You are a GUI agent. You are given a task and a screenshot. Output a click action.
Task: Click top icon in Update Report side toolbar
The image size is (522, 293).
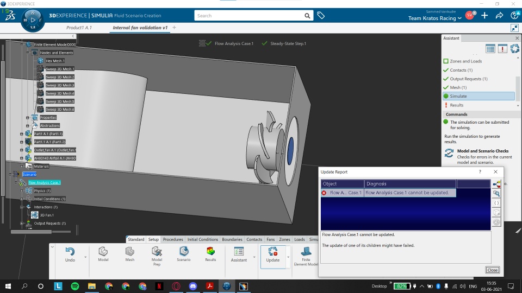click(496, 184)
